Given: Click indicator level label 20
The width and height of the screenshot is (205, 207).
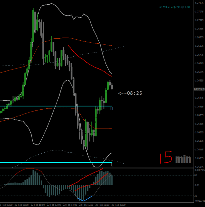Looking at the screenshot, I should click(196, 196).
